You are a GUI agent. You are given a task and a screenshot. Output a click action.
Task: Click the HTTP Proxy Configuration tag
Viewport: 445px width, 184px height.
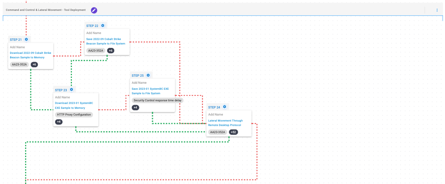74,114
